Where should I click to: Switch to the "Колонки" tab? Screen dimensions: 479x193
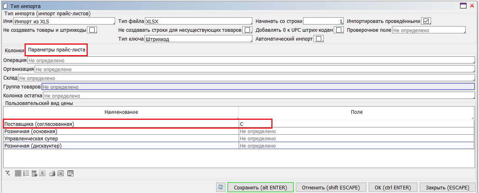pyautogui.click(x=14, y=51)
